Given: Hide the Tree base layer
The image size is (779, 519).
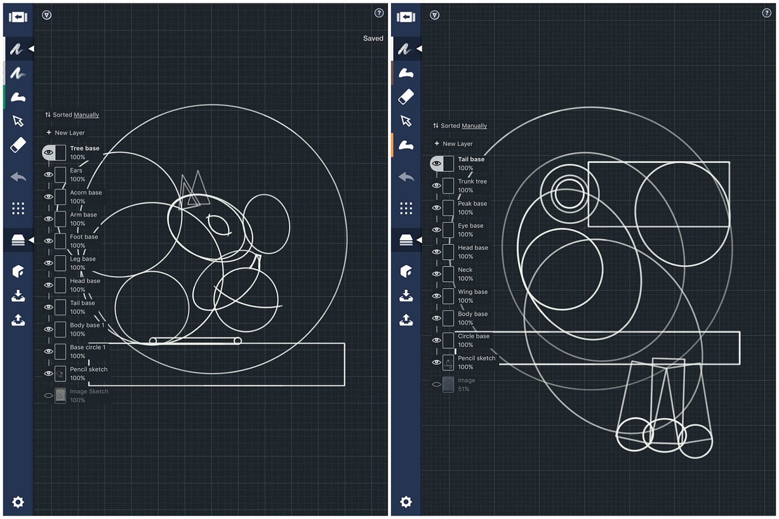Looking at the screenshot, I should (x=48, y=152).
